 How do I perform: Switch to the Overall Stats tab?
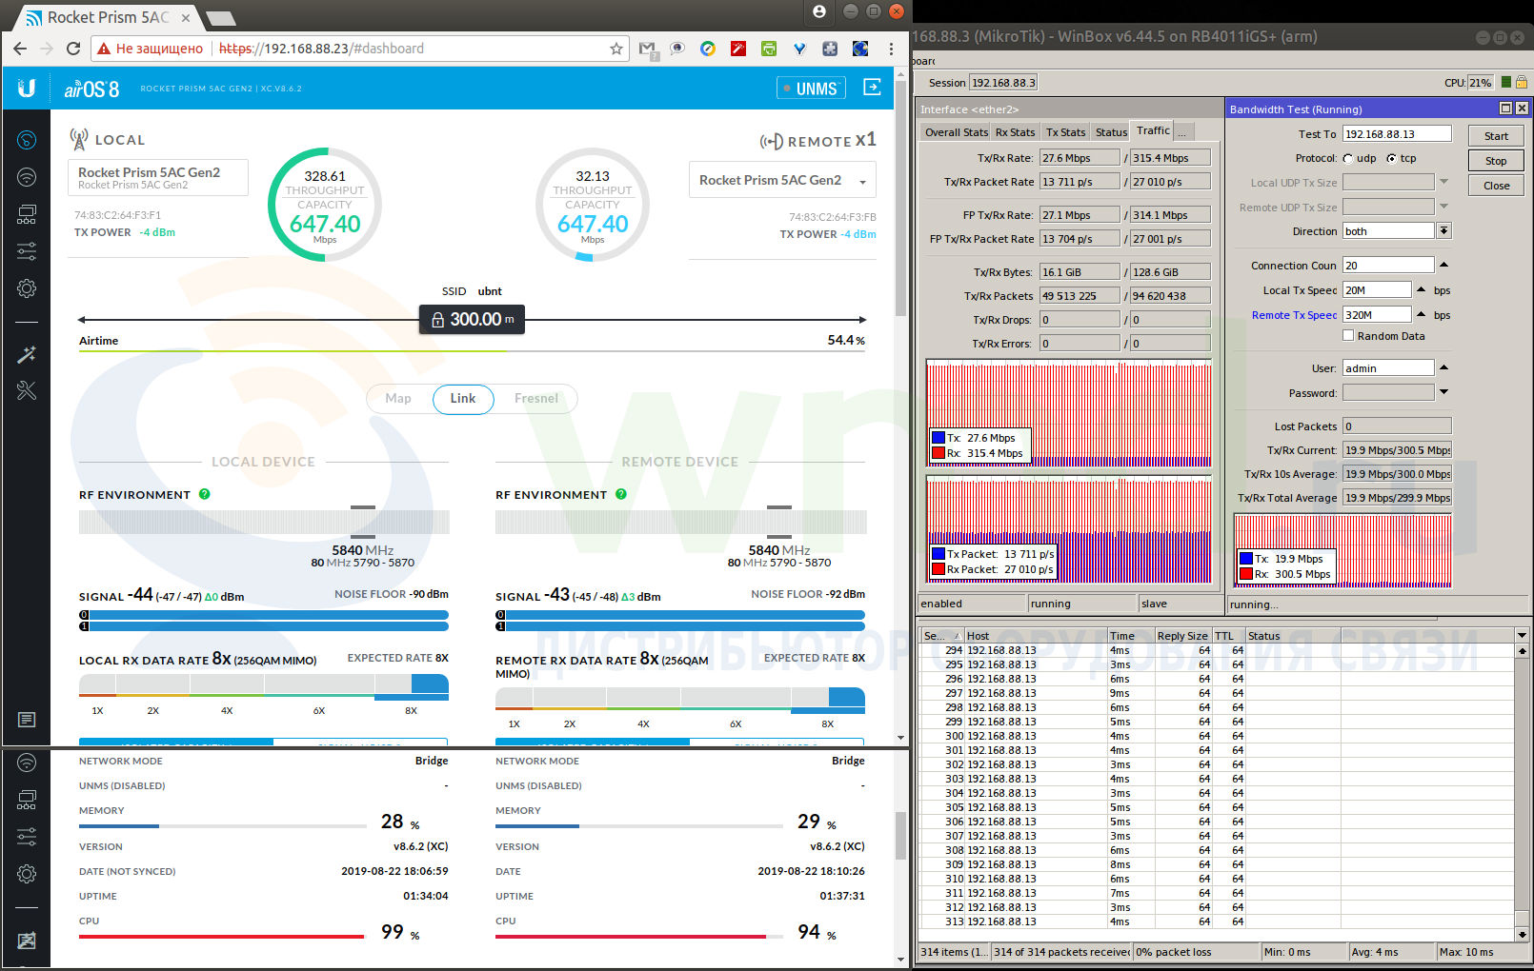(956, 132)
